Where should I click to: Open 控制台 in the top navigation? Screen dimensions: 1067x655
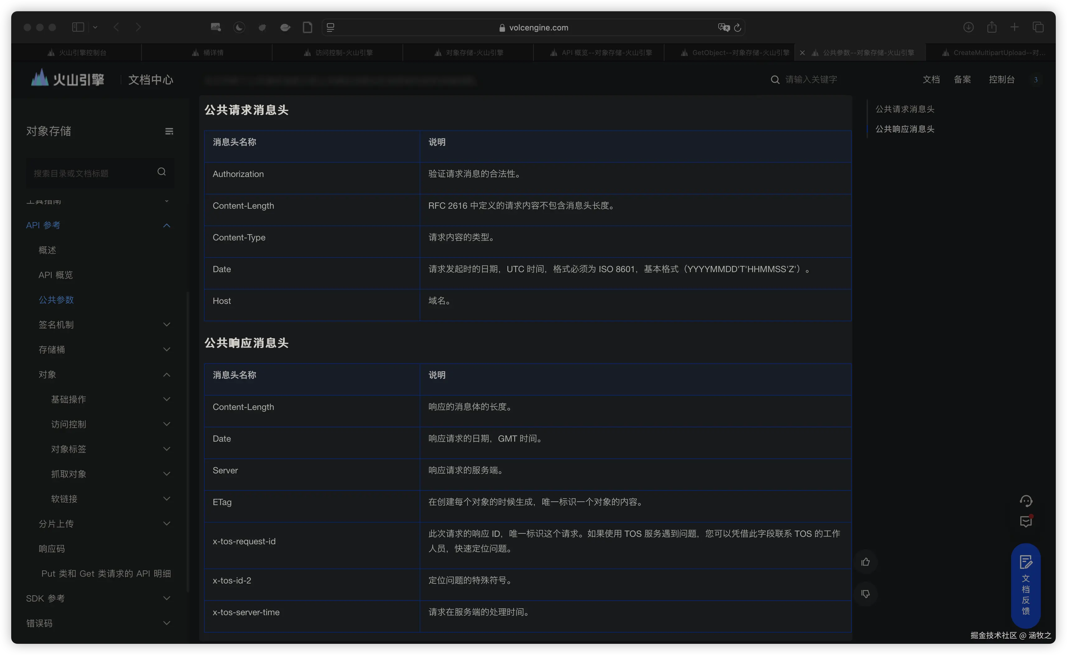tap(1002, 79)
